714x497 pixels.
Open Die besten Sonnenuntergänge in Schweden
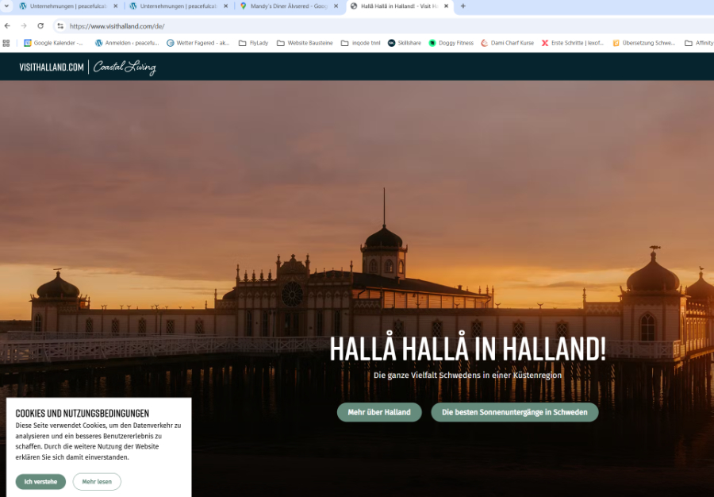click(514, 412)
